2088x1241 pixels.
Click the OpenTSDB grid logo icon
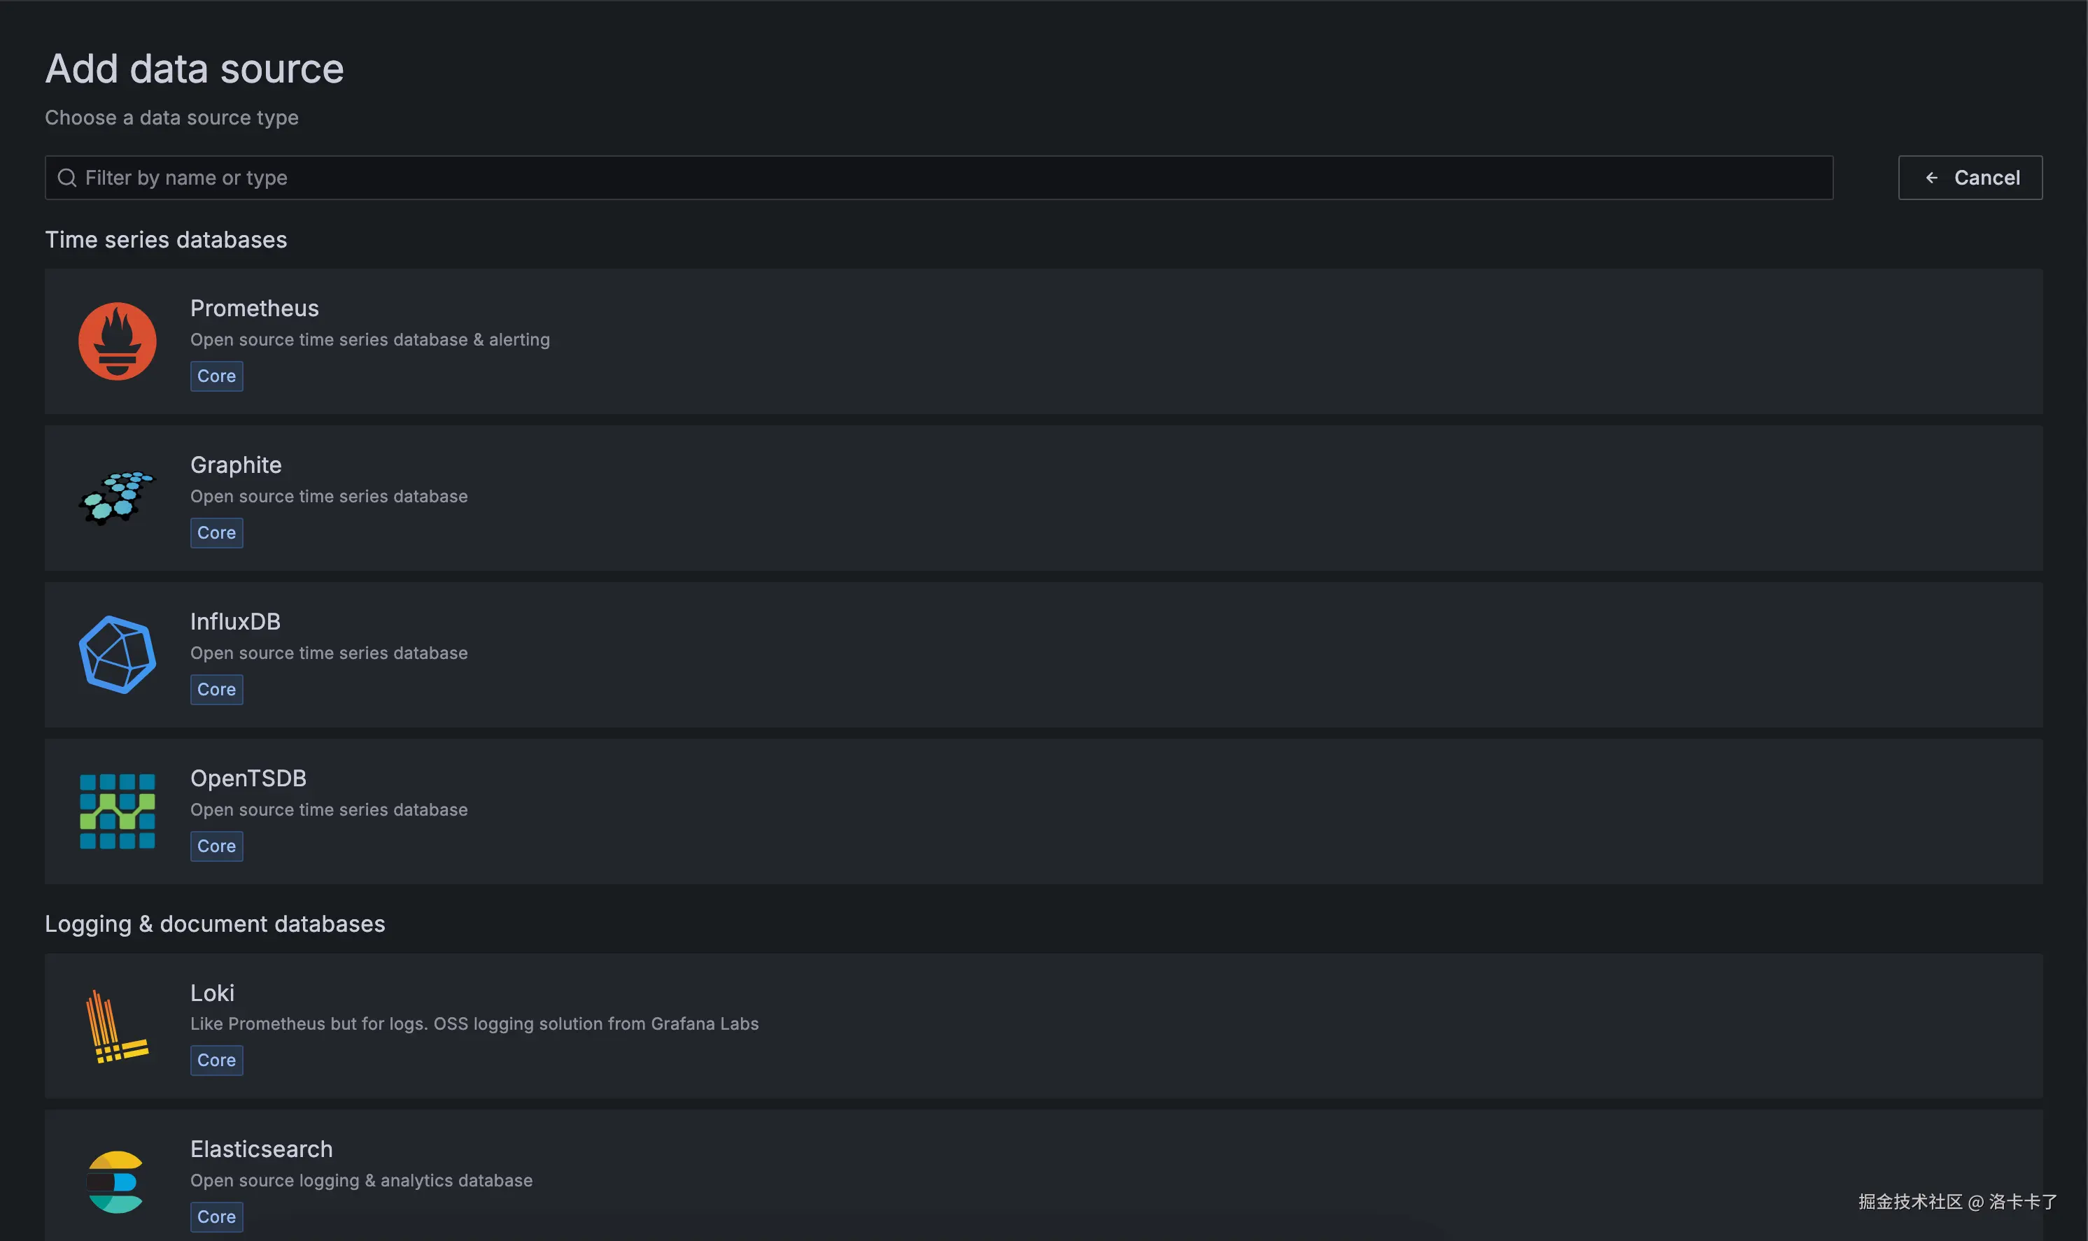tap(117, 810)
